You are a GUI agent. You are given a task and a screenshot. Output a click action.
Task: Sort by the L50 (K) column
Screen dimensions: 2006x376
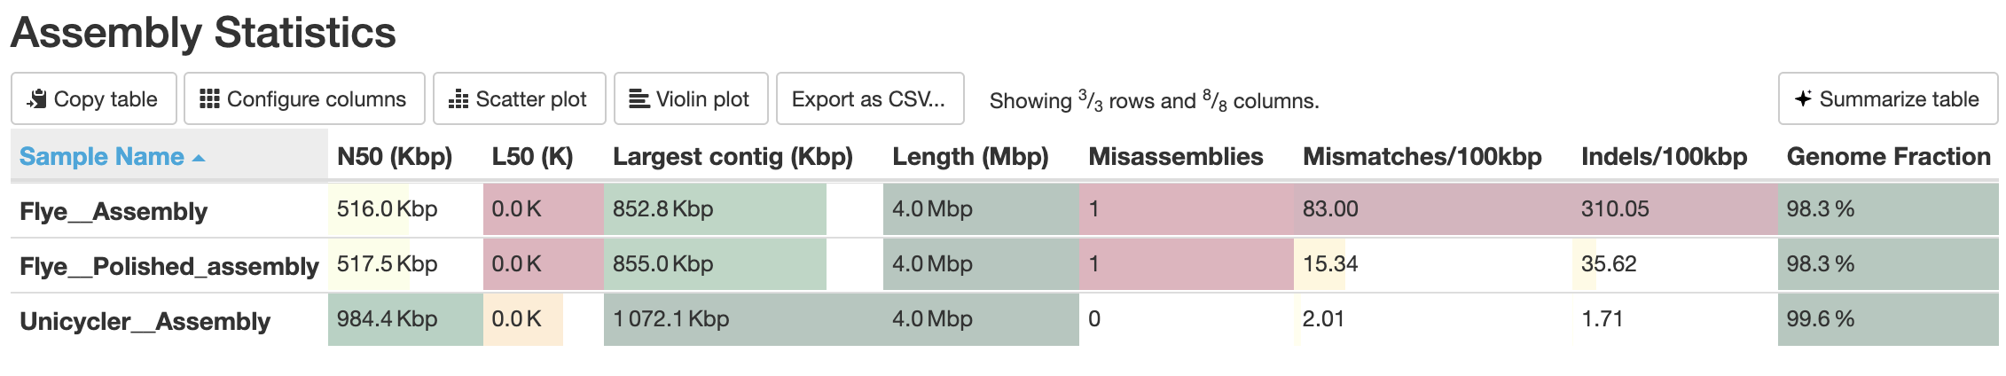click(532, 157)
